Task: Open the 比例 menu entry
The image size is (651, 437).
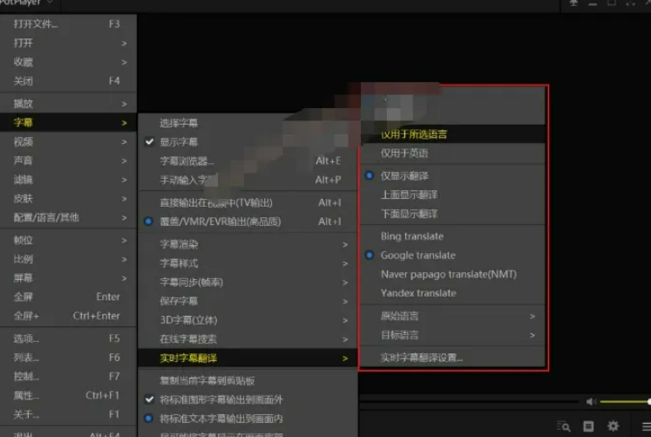Action: [68, 259]
